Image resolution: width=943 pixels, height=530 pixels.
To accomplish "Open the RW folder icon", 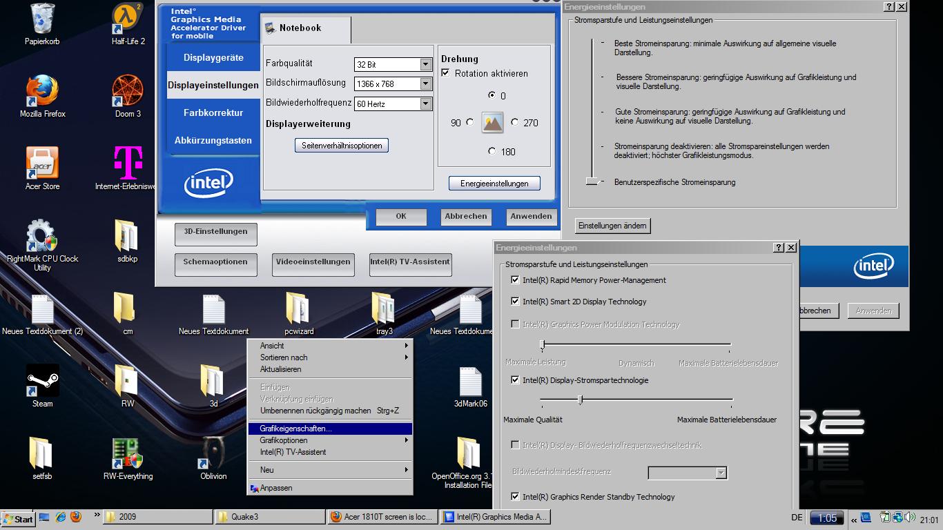I will click(126, 380).
